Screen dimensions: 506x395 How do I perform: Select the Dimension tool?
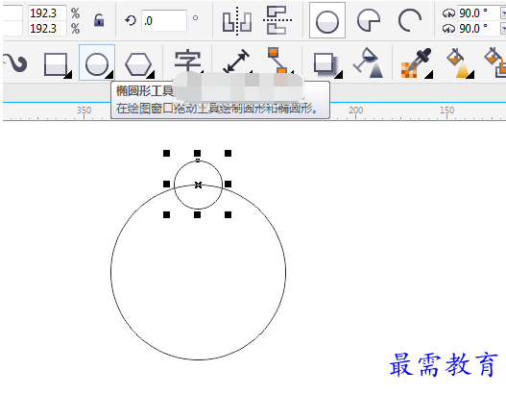tap(237, 61)
